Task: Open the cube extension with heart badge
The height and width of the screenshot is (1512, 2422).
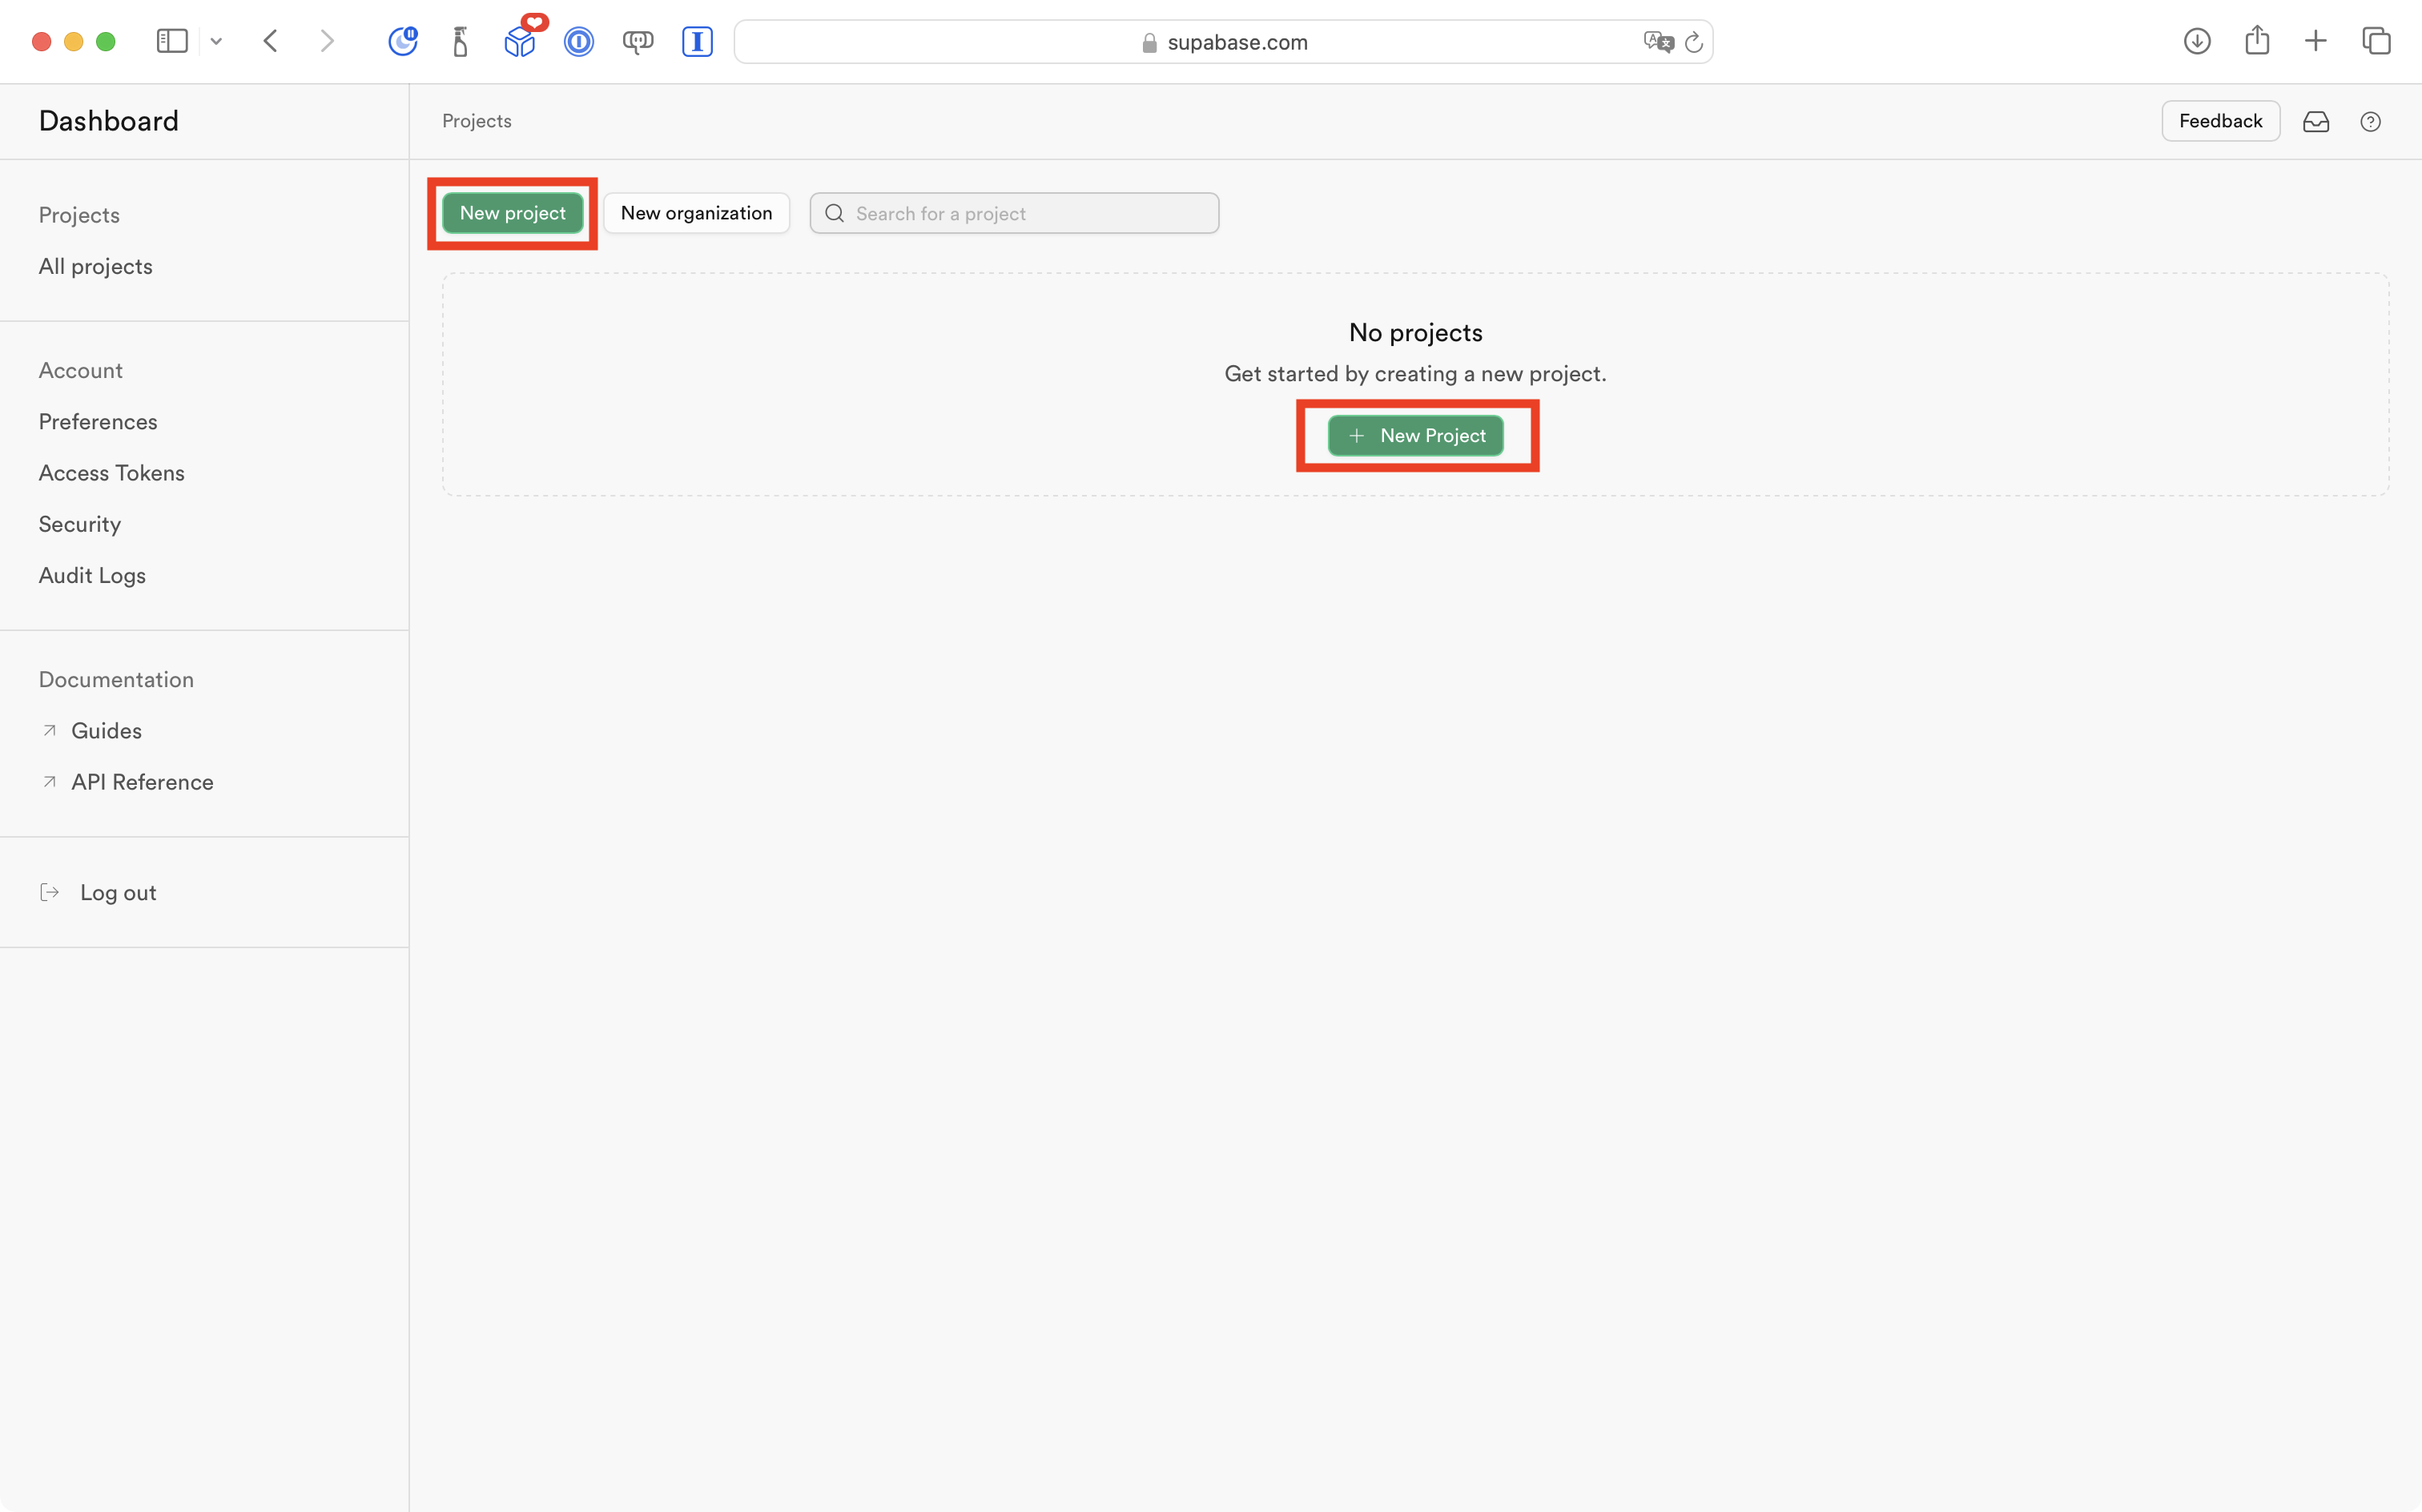Action: [x=521, y=41]
